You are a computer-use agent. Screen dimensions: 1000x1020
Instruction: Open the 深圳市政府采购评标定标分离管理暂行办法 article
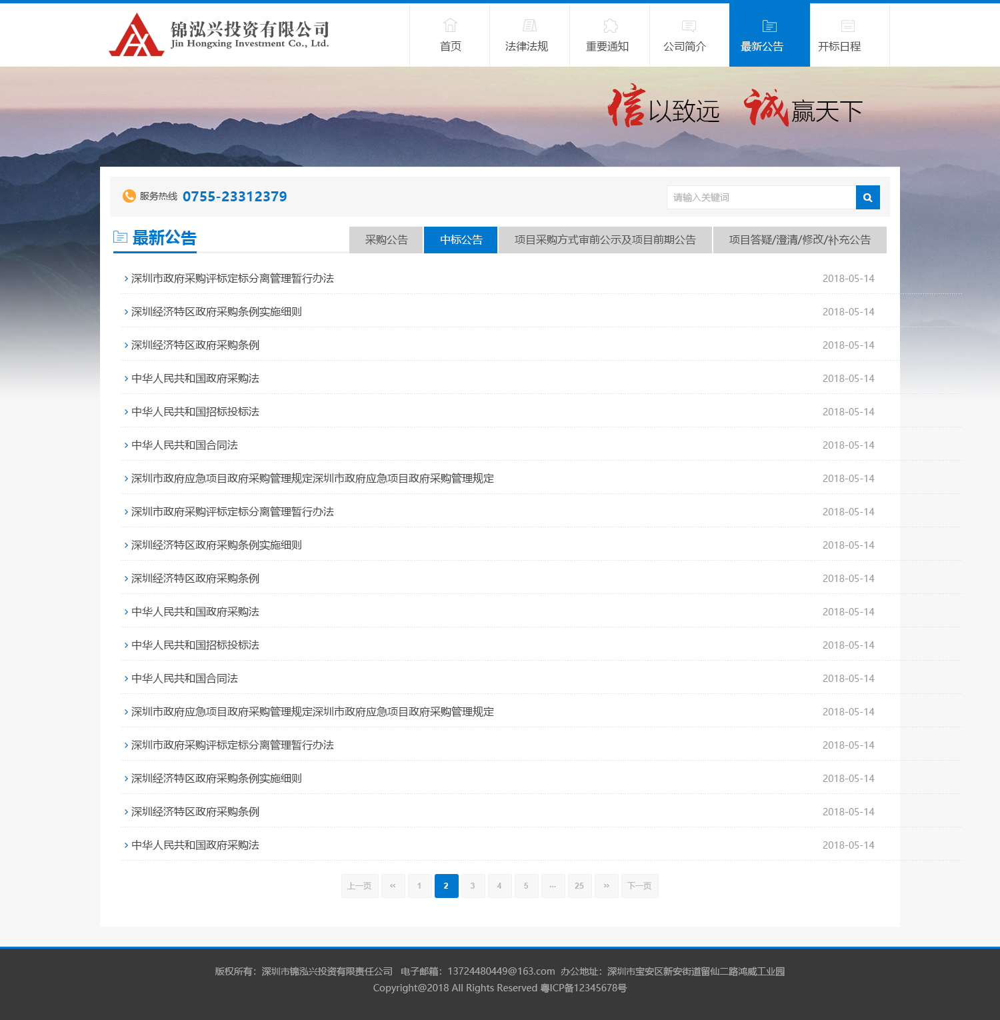click(233, 278)
